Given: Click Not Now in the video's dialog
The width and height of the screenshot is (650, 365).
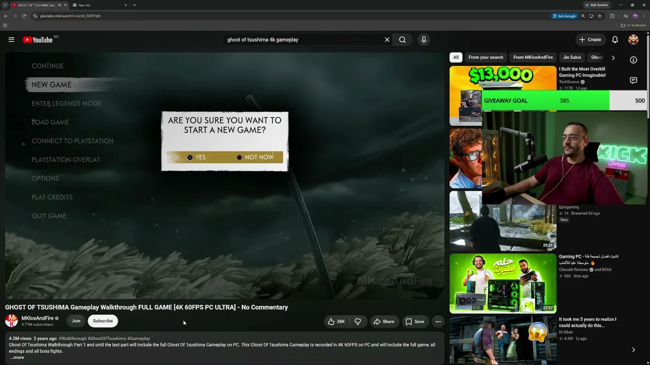Looking at the screenshot, I should pos(255,157).
